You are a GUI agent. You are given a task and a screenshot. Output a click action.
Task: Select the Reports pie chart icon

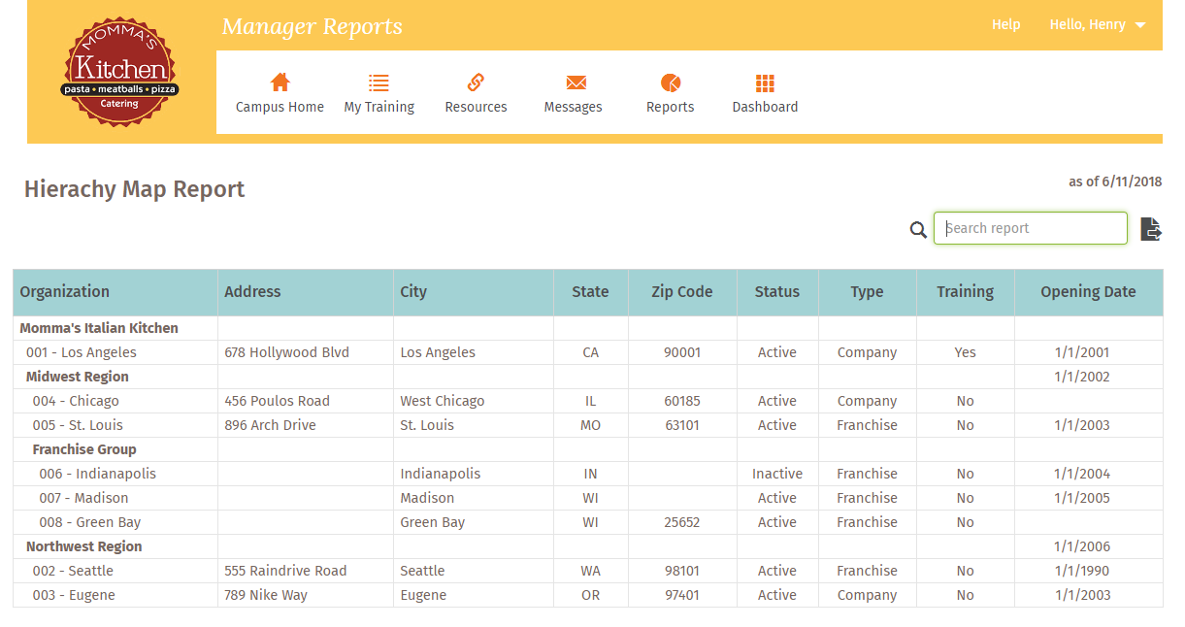(670, 82)
